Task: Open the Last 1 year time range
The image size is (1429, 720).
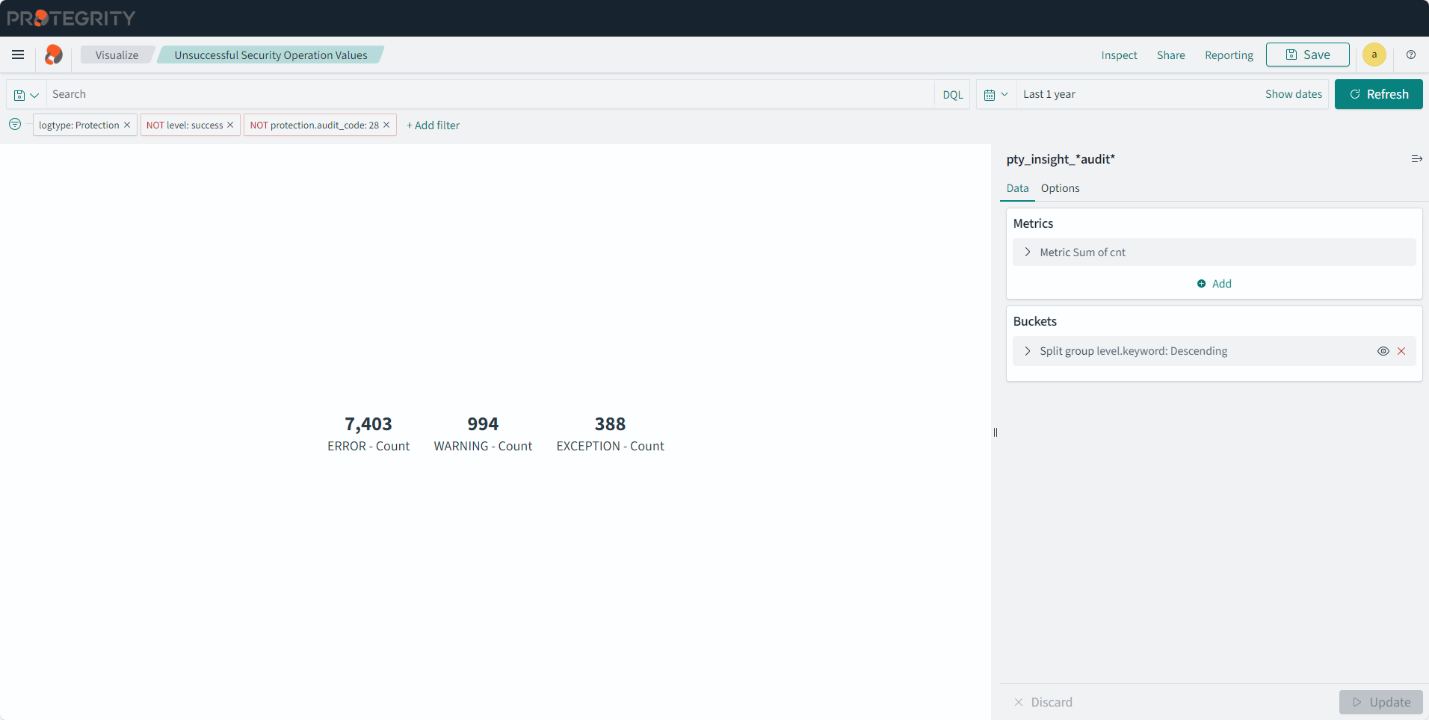Action: (x=1049, y=94)
